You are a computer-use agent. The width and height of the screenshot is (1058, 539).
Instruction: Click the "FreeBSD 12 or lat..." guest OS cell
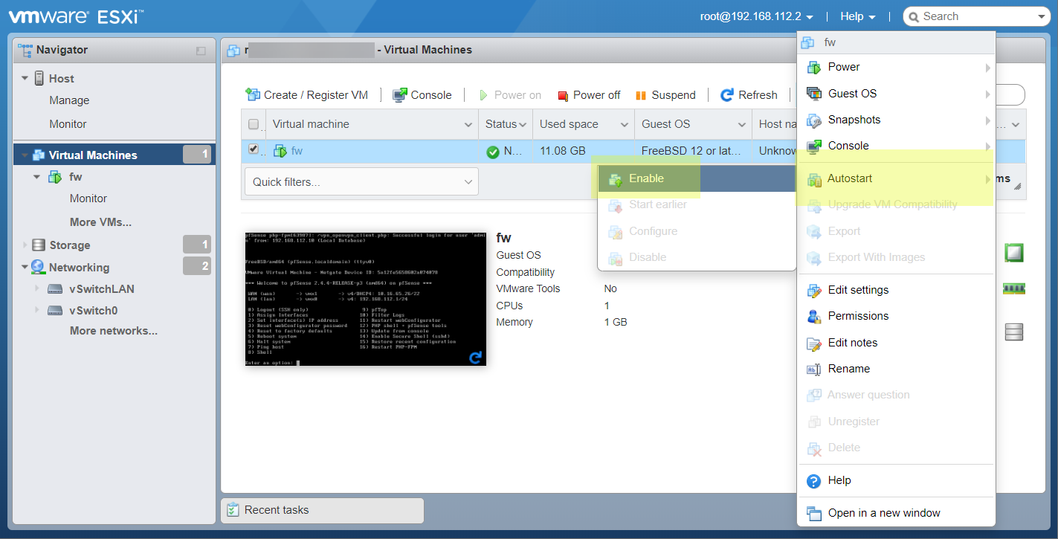(x=691, y=151)
